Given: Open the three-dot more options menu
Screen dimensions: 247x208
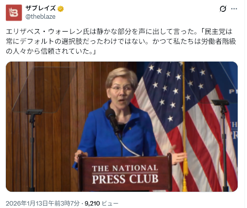Looking at the screenshot, I should tap(234, 9).
